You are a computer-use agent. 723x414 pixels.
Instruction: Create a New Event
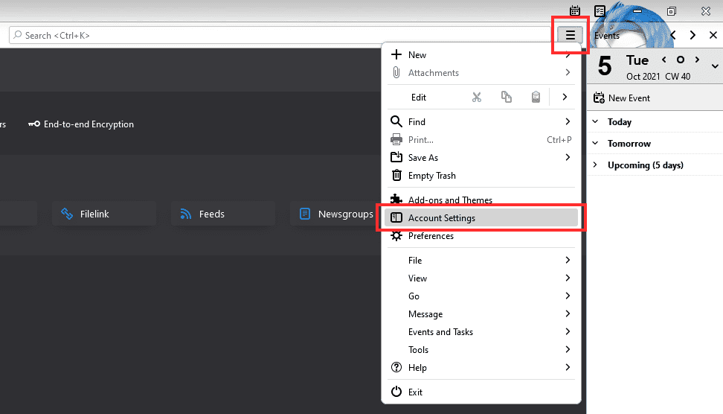tap(622, 98)
